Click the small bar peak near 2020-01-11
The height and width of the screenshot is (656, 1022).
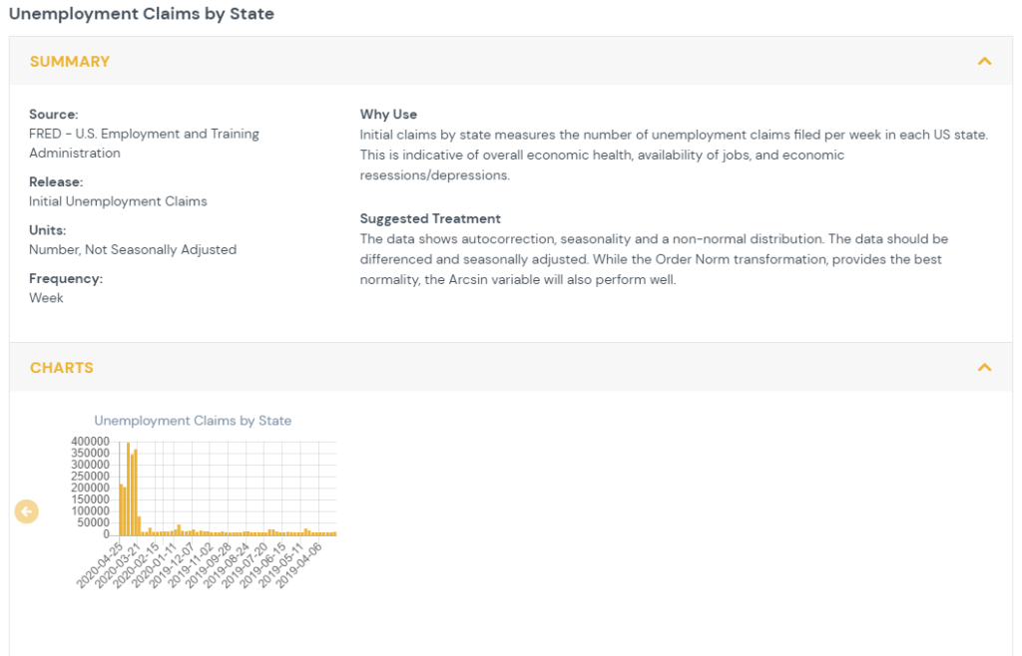[179, 530]
